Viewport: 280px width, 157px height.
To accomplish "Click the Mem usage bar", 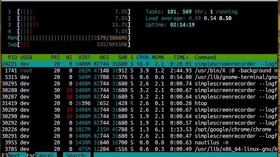I will point(69,38).
